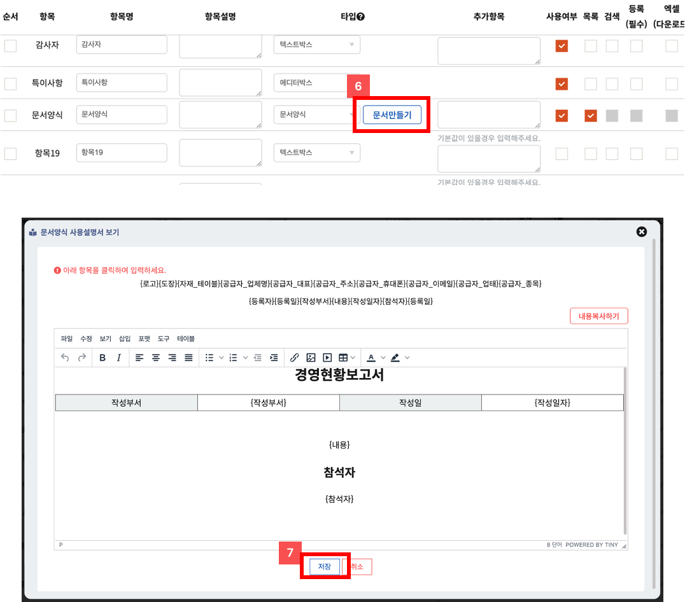Insert a link with the link icon
This screenshot has height=602, width=685.
coord(294,358)
